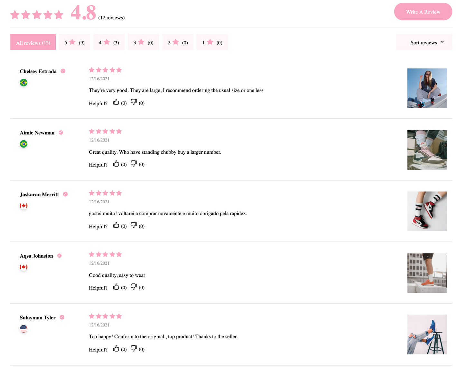View Sulayman Tyler's blue shoe photo
The image size is (465, 367).
[427, 335]
